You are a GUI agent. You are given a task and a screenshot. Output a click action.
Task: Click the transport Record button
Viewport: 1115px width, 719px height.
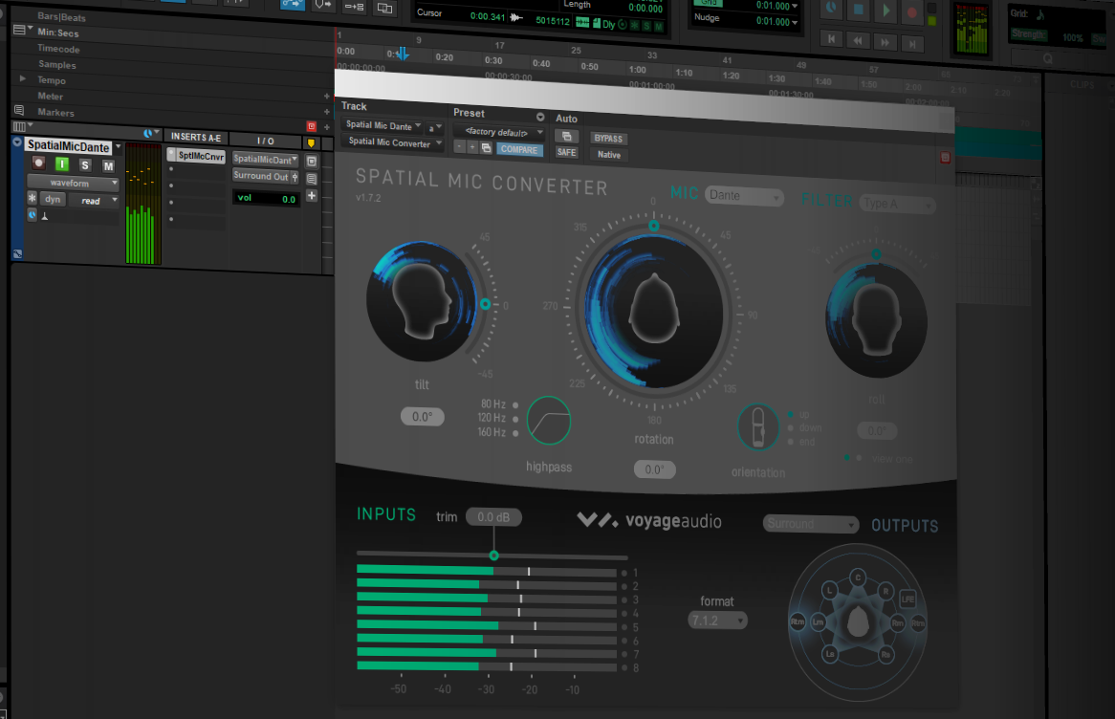pos(911,11)
